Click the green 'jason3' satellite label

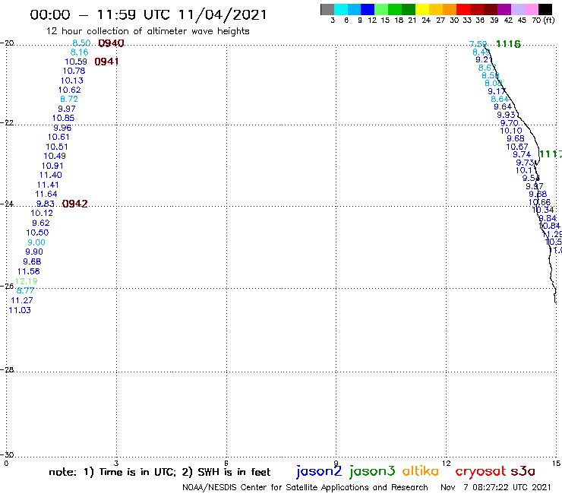pyautogui.click(x=372, y=471)
